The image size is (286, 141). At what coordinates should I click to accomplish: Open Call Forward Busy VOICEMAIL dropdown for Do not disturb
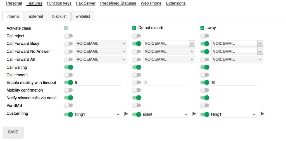[169, 44]
